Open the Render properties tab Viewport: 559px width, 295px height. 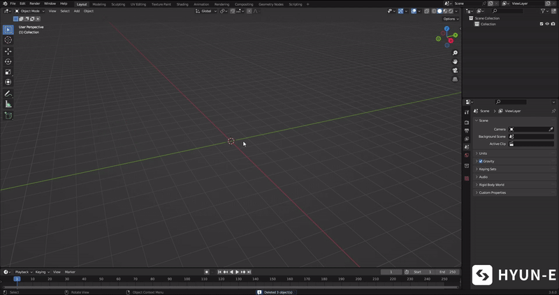pyautogui.click(x=467, y=123)
